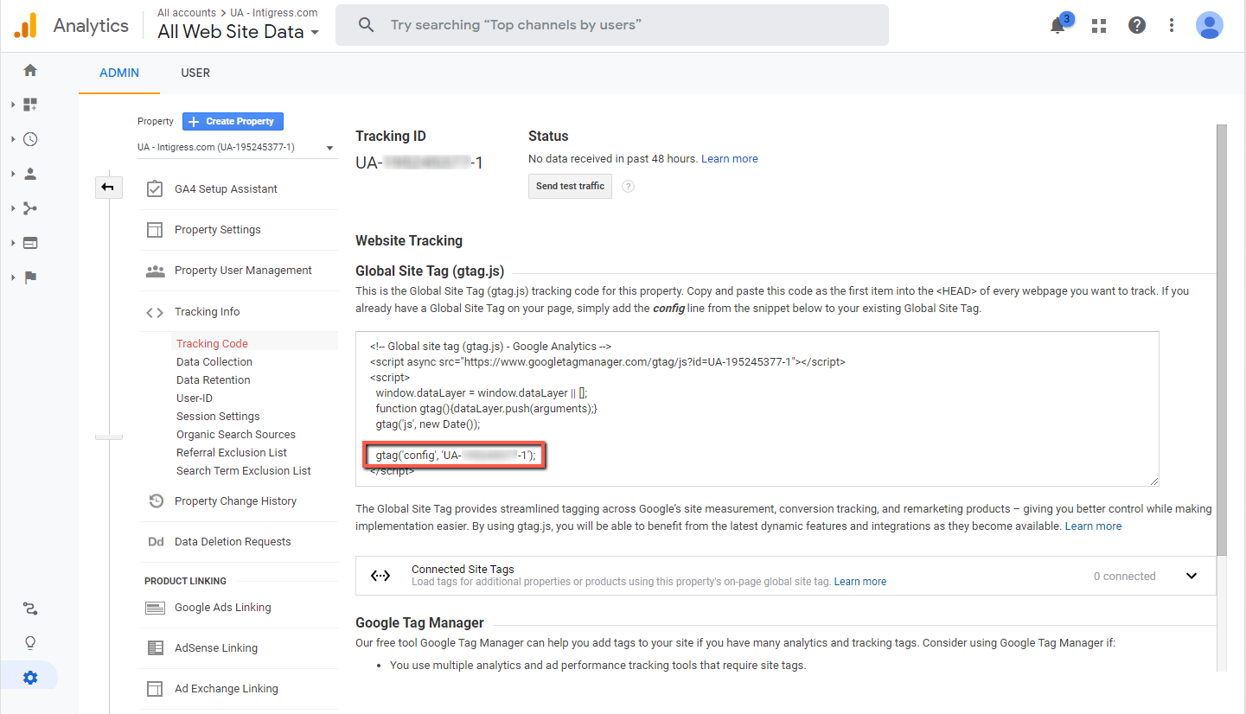
Task: Expand the Acquisition sidebar arrow
Action: pyautogui.click(x=13, y=208)
